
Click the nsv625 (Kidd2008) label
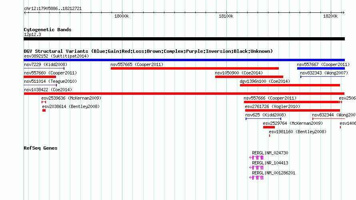[x=266, y=115]
